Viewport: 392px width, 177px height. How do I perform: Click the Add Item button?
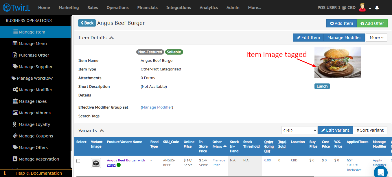(x=341, y=23)
